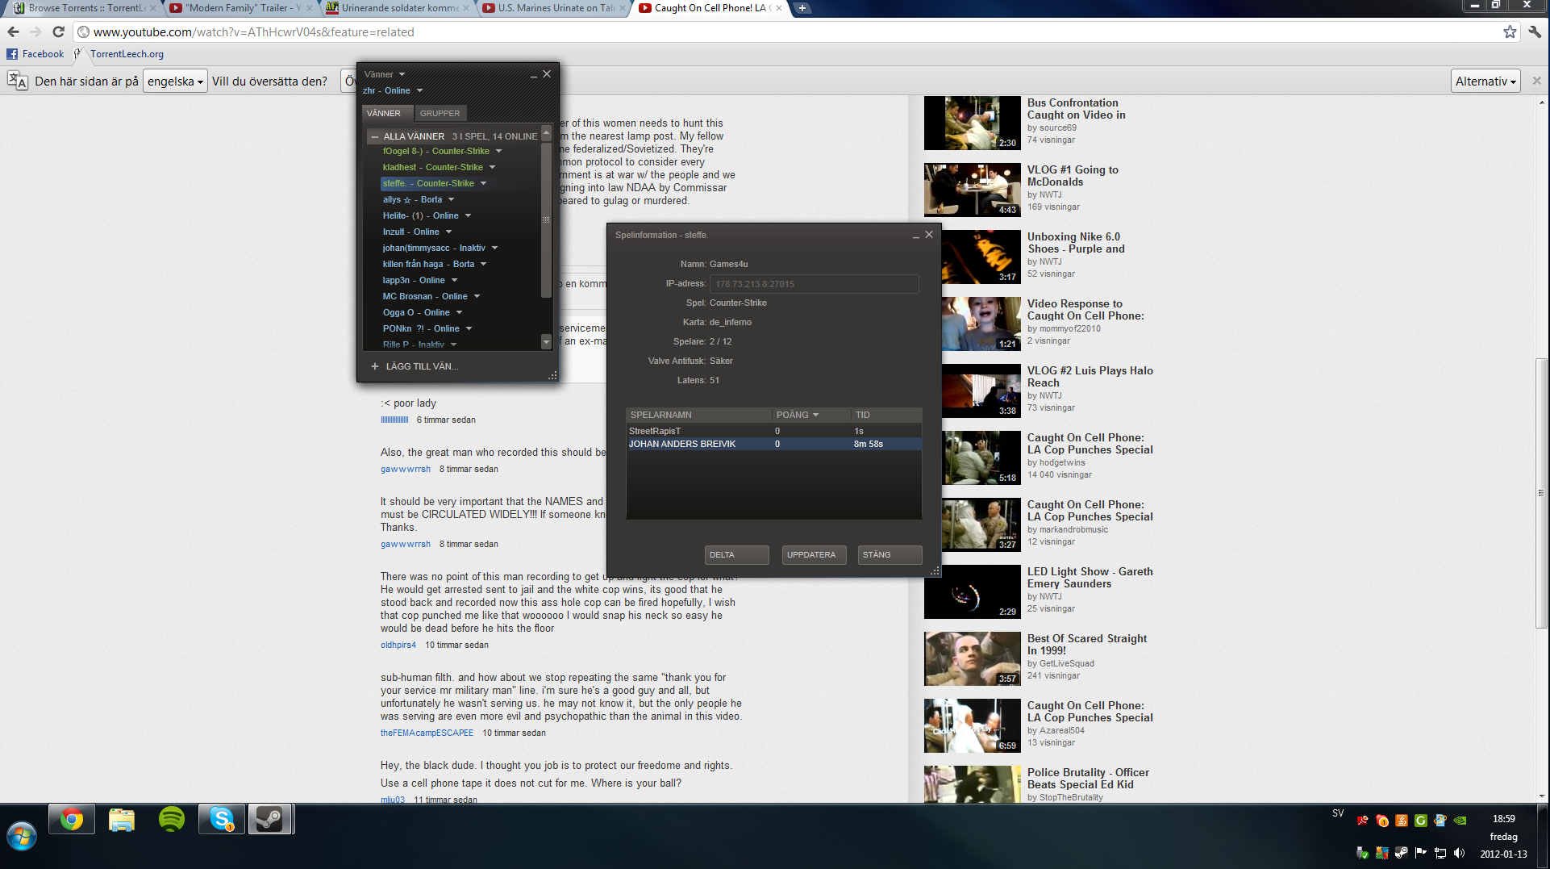Open Chrome wrench settings menu
The image size is (1550, 869).
click(x=1535, y=31)
